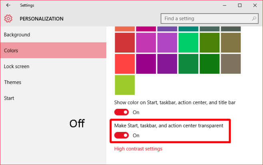The height and width of the screenshot is (165, 263).
Task: Go to the Themes page
Action: pyautogui.click(x=12, y=82)
